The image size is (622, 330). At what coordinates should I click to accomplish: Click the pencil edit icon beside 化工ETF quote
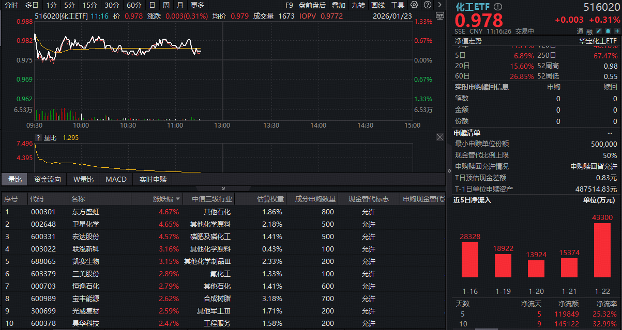coord(599,31)
